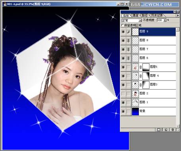181x151 pixels.
Task: Click the layer name 图层 1
Action: pyautogui.click(x=144, y=102)
